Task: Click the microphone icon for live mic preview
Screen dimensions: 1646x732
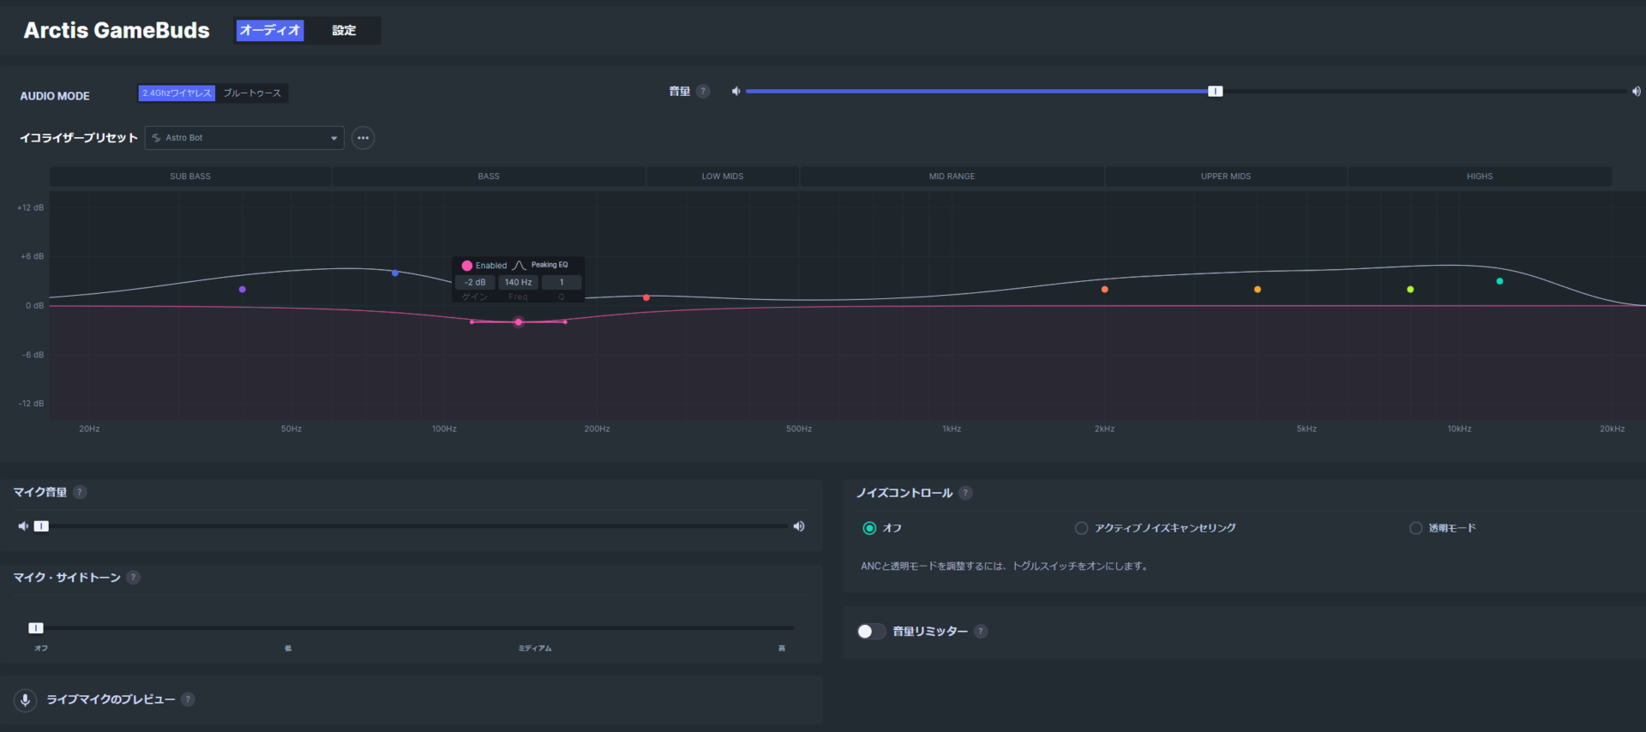Action: (x=25, y=700)
